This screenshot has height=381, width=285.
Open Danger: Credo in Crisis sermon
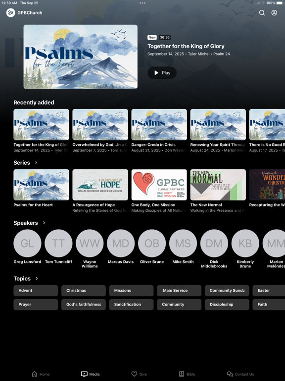tap(159, 125)
